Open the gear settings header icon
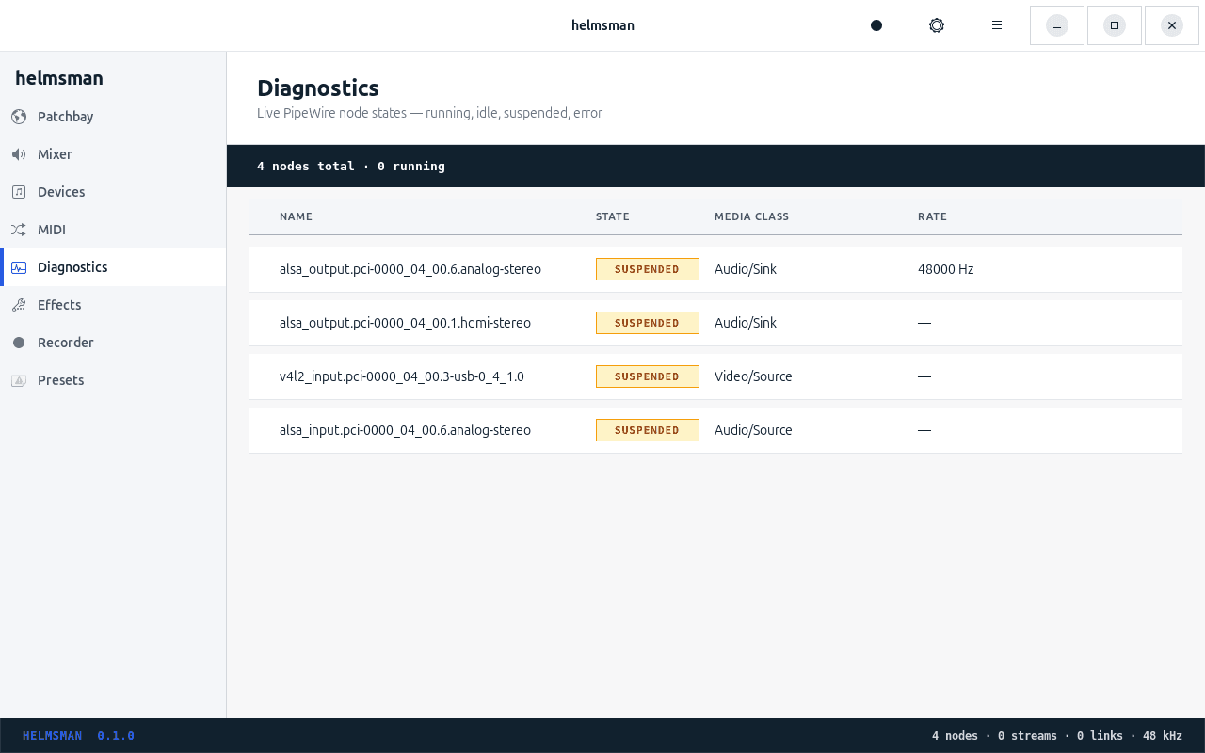 [937, 25]
